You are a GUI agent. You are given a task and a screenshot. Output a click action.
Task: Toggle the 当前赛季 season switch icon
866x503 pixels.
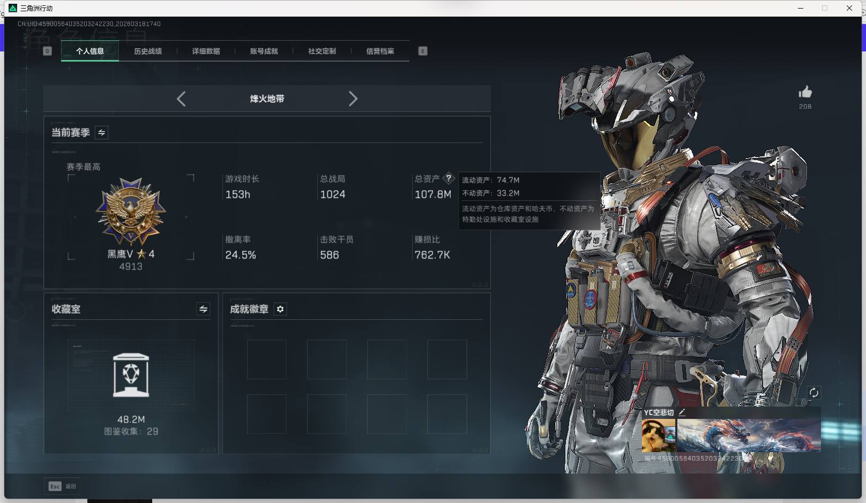coord(101,132)
